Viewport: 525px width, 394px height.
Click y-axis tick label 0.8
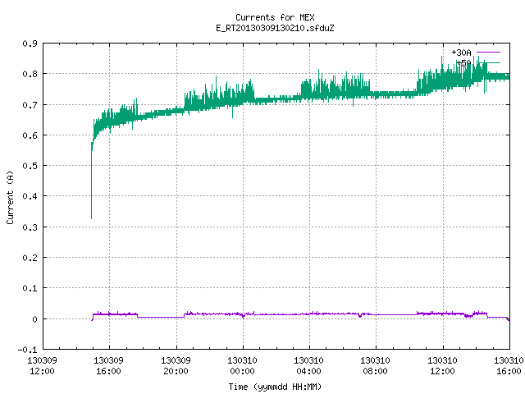pyautogui.click(x=30, y=74)
